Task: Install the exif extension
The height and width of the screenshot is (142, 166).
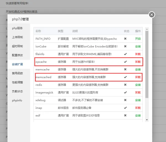Action: [x=138, y=115]
